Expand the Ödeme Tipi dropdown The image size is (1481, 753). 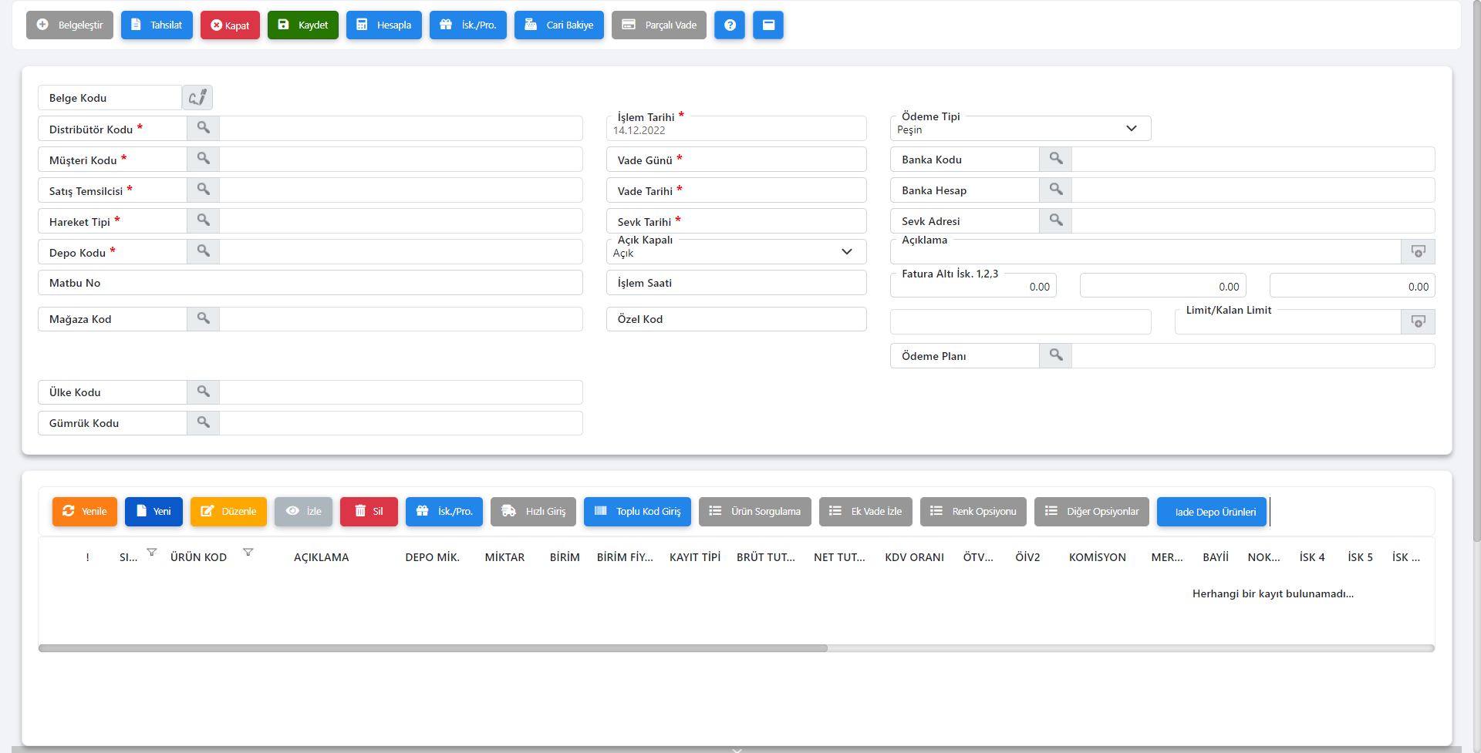pyautogui.click(x=1131, y=129)
